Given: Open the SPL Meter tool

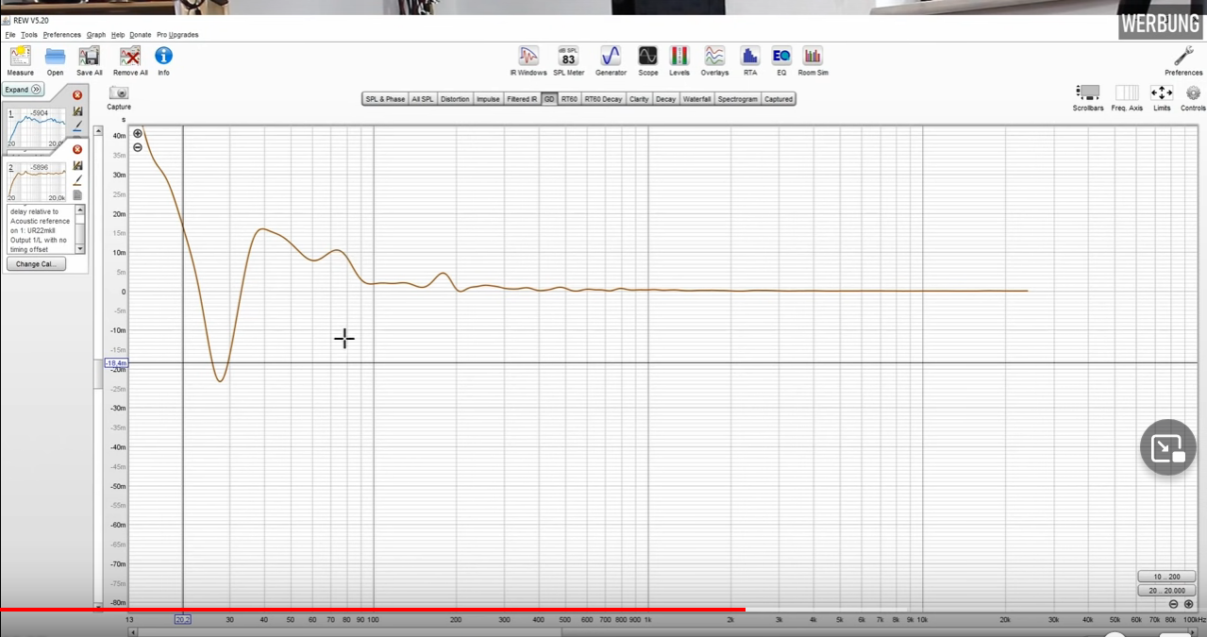Looking at the screenshot, I should (x=568, y=59).
